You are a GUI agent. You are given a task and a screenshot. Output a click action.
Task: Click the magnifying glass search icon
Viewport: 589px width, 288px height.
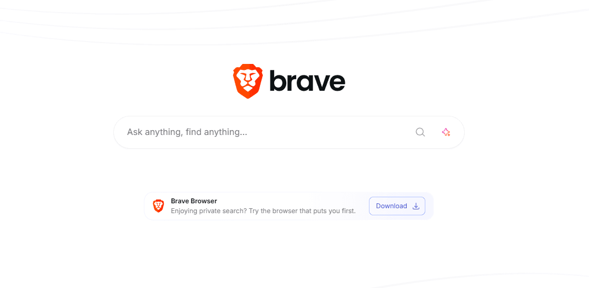(420, 132)
